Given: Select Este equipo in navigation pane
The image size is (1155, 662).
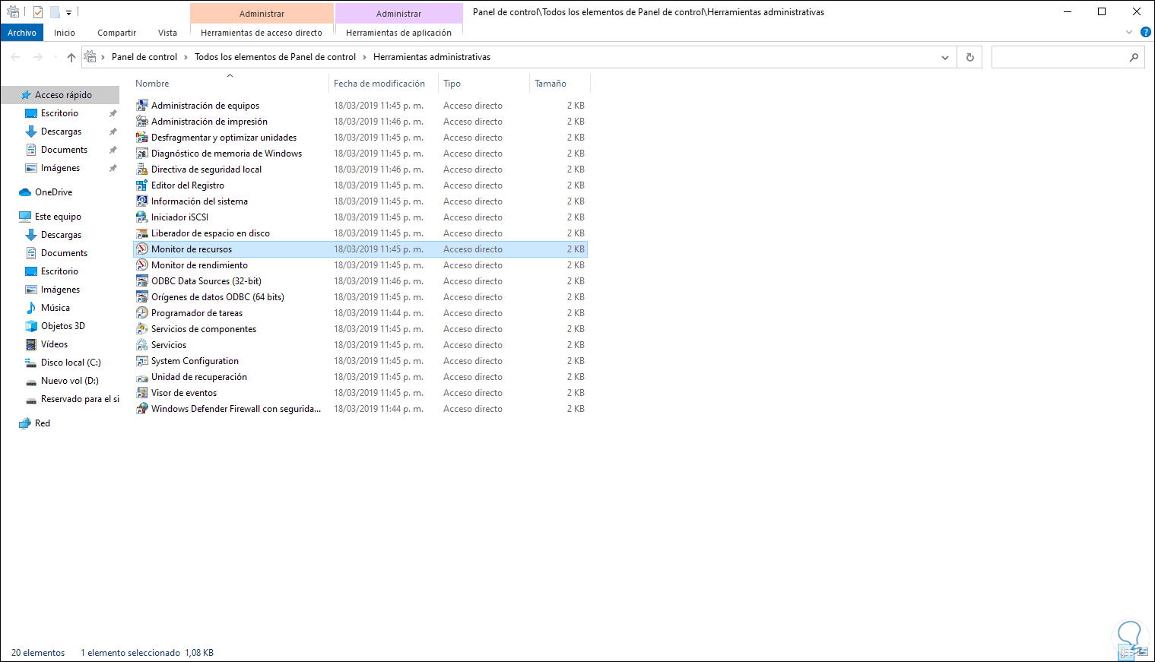Looking at the screenshot, I should [x=58, y=217].
